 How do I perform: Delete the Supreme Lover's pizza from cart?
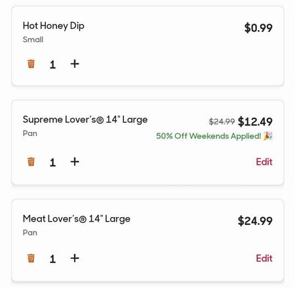tap(31, 161)
